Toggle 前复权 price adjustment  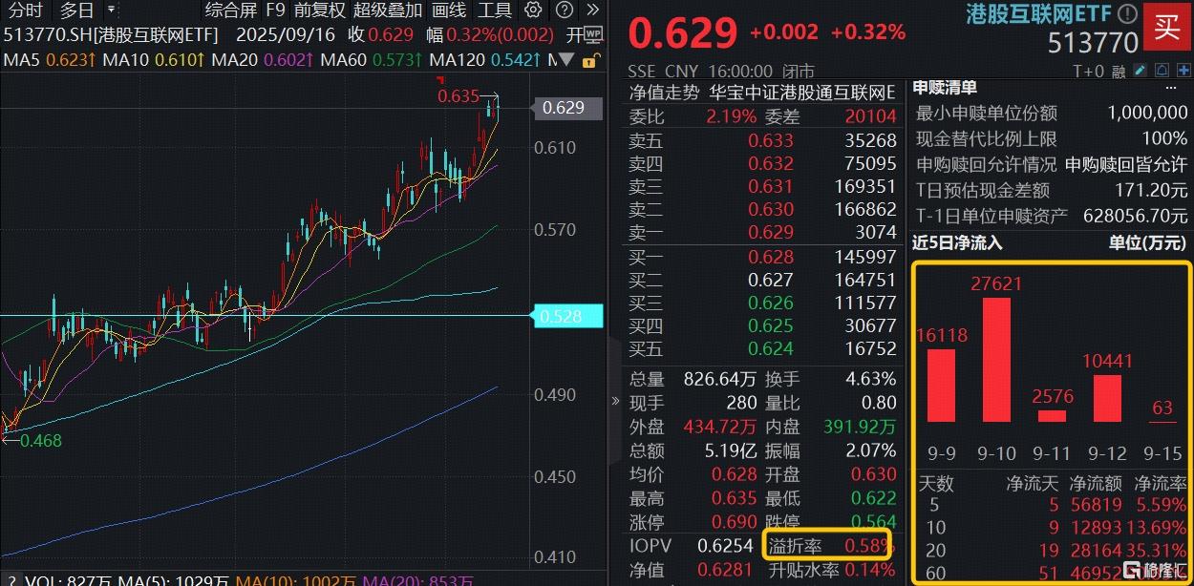(319, 10)
